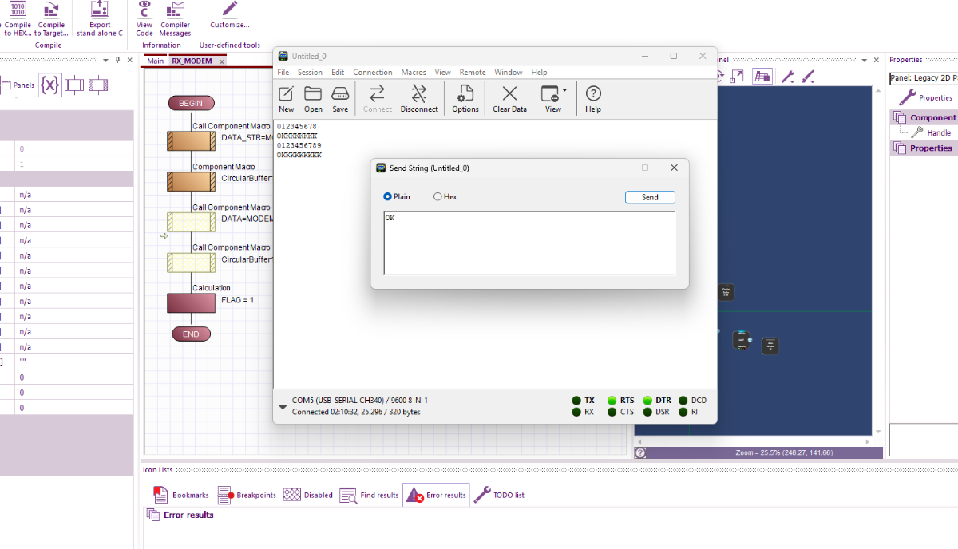Open View Code from the Information group
958x549 pixels.
(x=144, y=20)
